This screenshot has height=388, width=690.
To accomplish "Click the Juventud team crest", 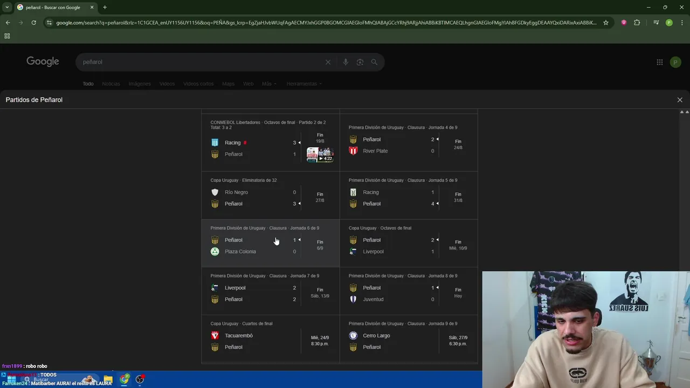I will (353, 299).
